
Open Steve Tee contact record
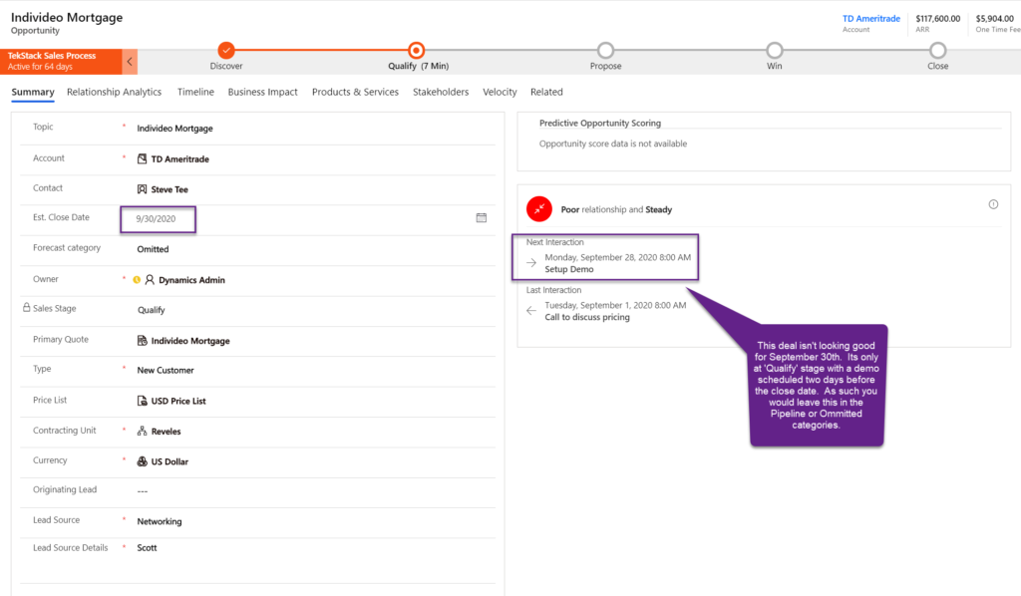170,189
